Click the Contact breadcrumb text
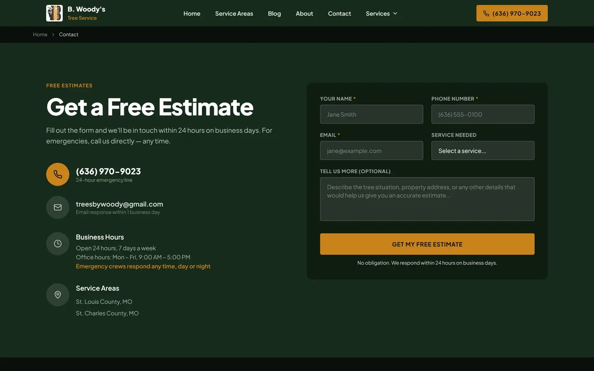Image resolution: width=594 pixels, height=371 pixels. point(68,35)
